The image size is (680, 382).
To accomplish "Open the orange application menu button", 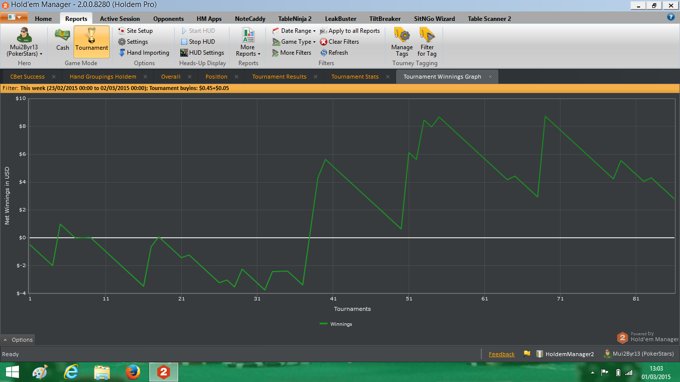I will click(x=14, y=17).
